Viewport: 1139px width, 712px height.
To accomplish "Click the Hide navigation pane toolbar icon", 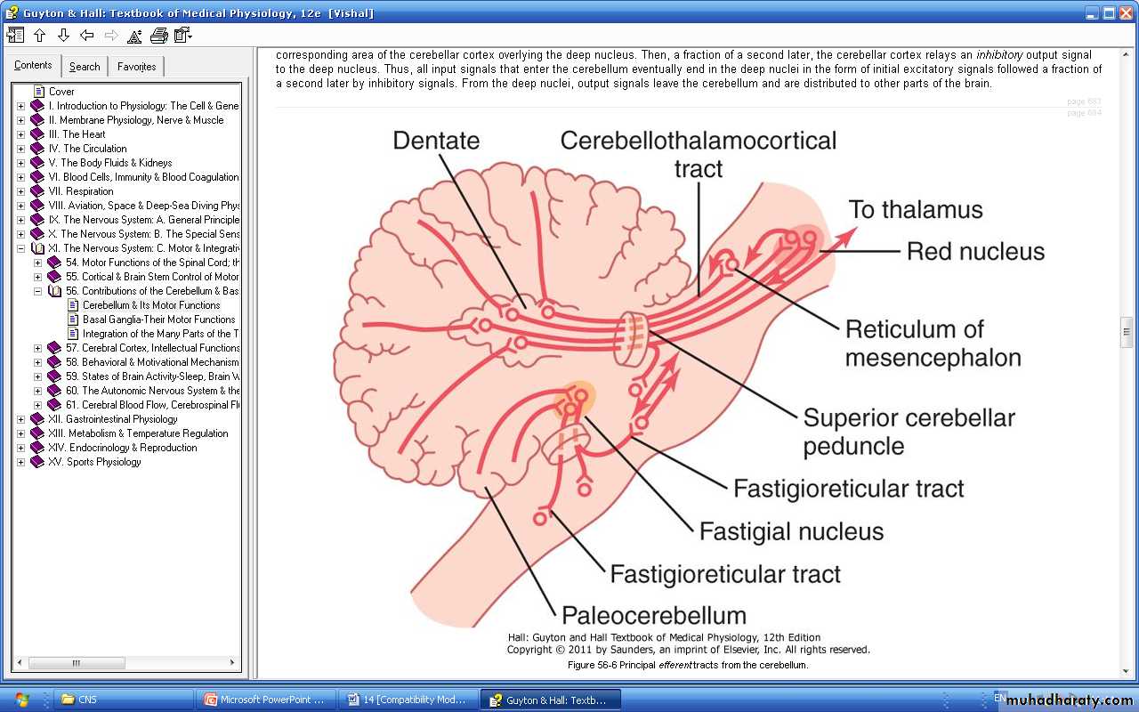I will (x=15, y=36).
